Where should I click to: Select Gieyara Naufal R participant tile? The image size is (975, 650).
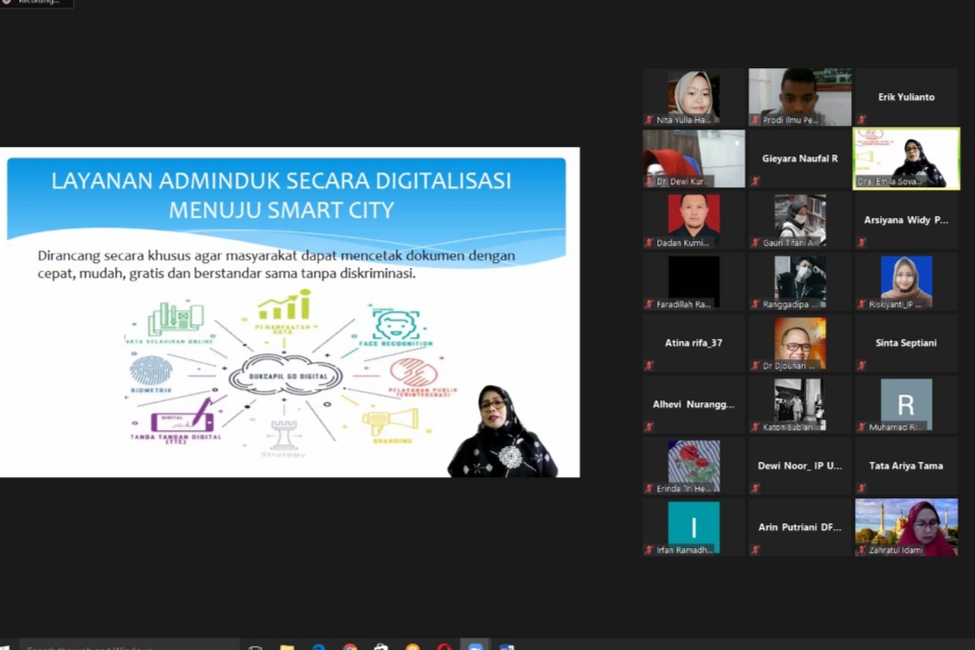(x=799, y=158)
